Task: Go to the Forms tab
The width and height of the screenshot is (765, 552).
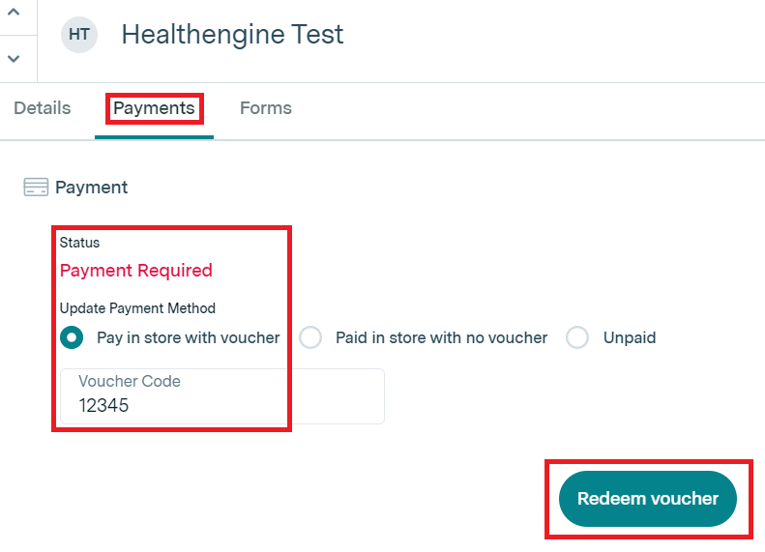Action: (266, 108)
